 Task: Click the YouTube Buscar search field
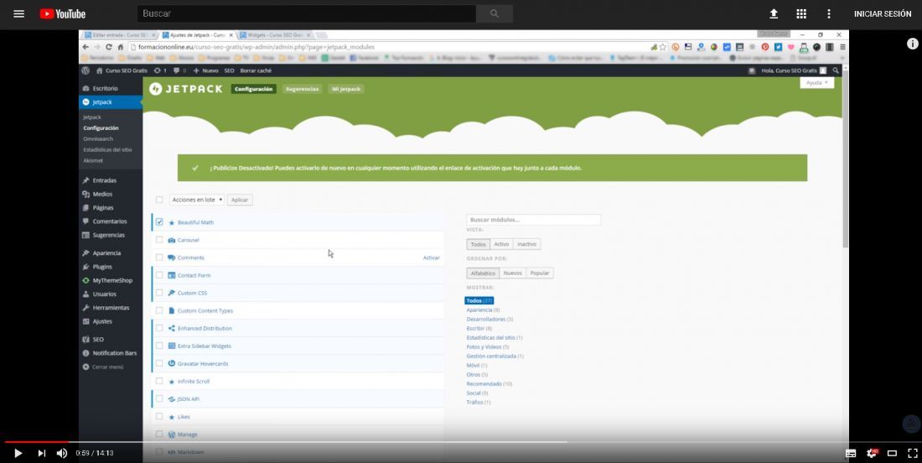click(306, 13)
